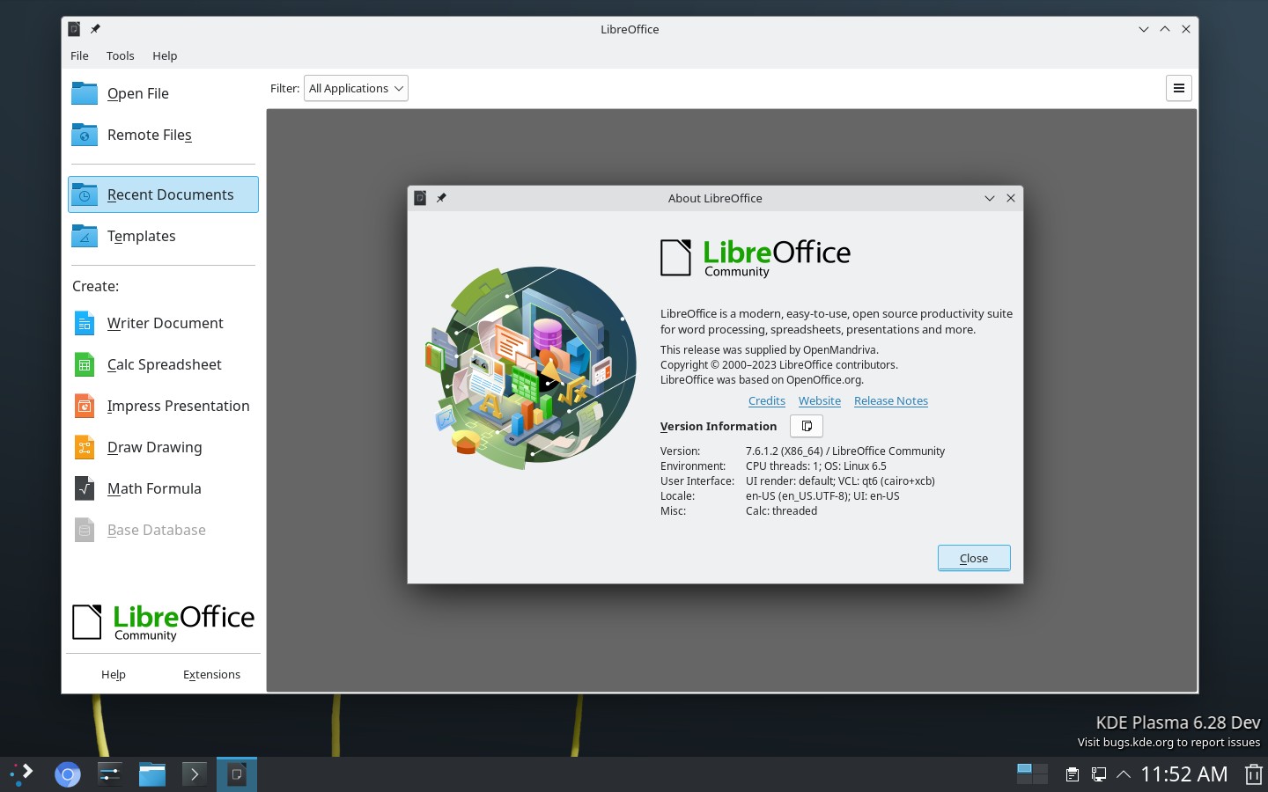Click the Calc Spreadsheet icon
The width and height of the screenshot is (1268, 792).
pyautogui.click(x=85, y=364)
